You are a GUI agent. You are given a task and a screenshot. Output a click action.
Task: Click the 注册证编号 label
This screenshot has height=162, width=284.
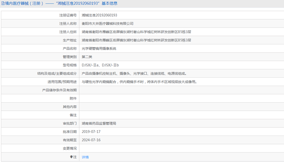(68, 15)
